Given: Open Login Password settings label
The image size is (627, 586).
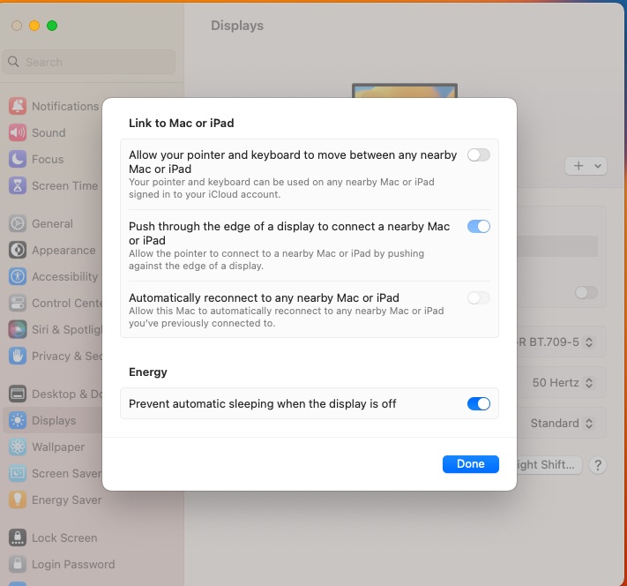Looking at the screenshot, I should pos(73,565).
